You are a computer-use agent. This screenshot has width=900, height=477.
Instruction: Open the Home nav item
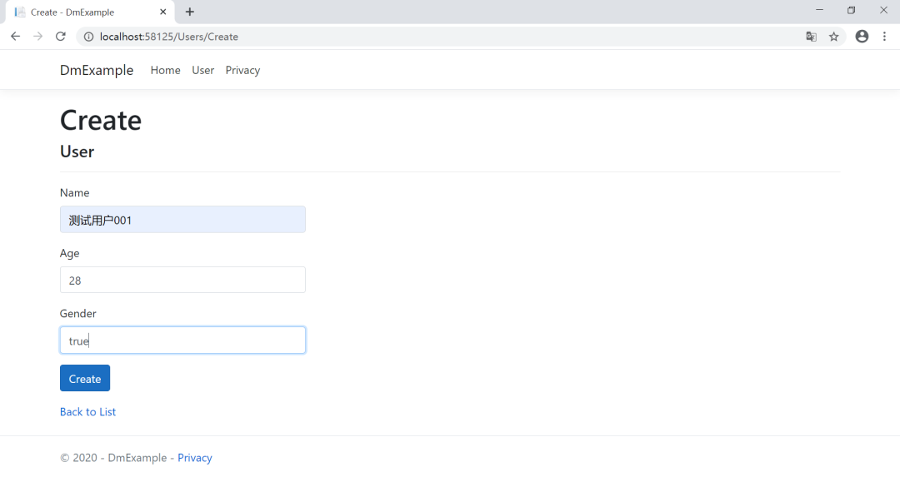165,70
